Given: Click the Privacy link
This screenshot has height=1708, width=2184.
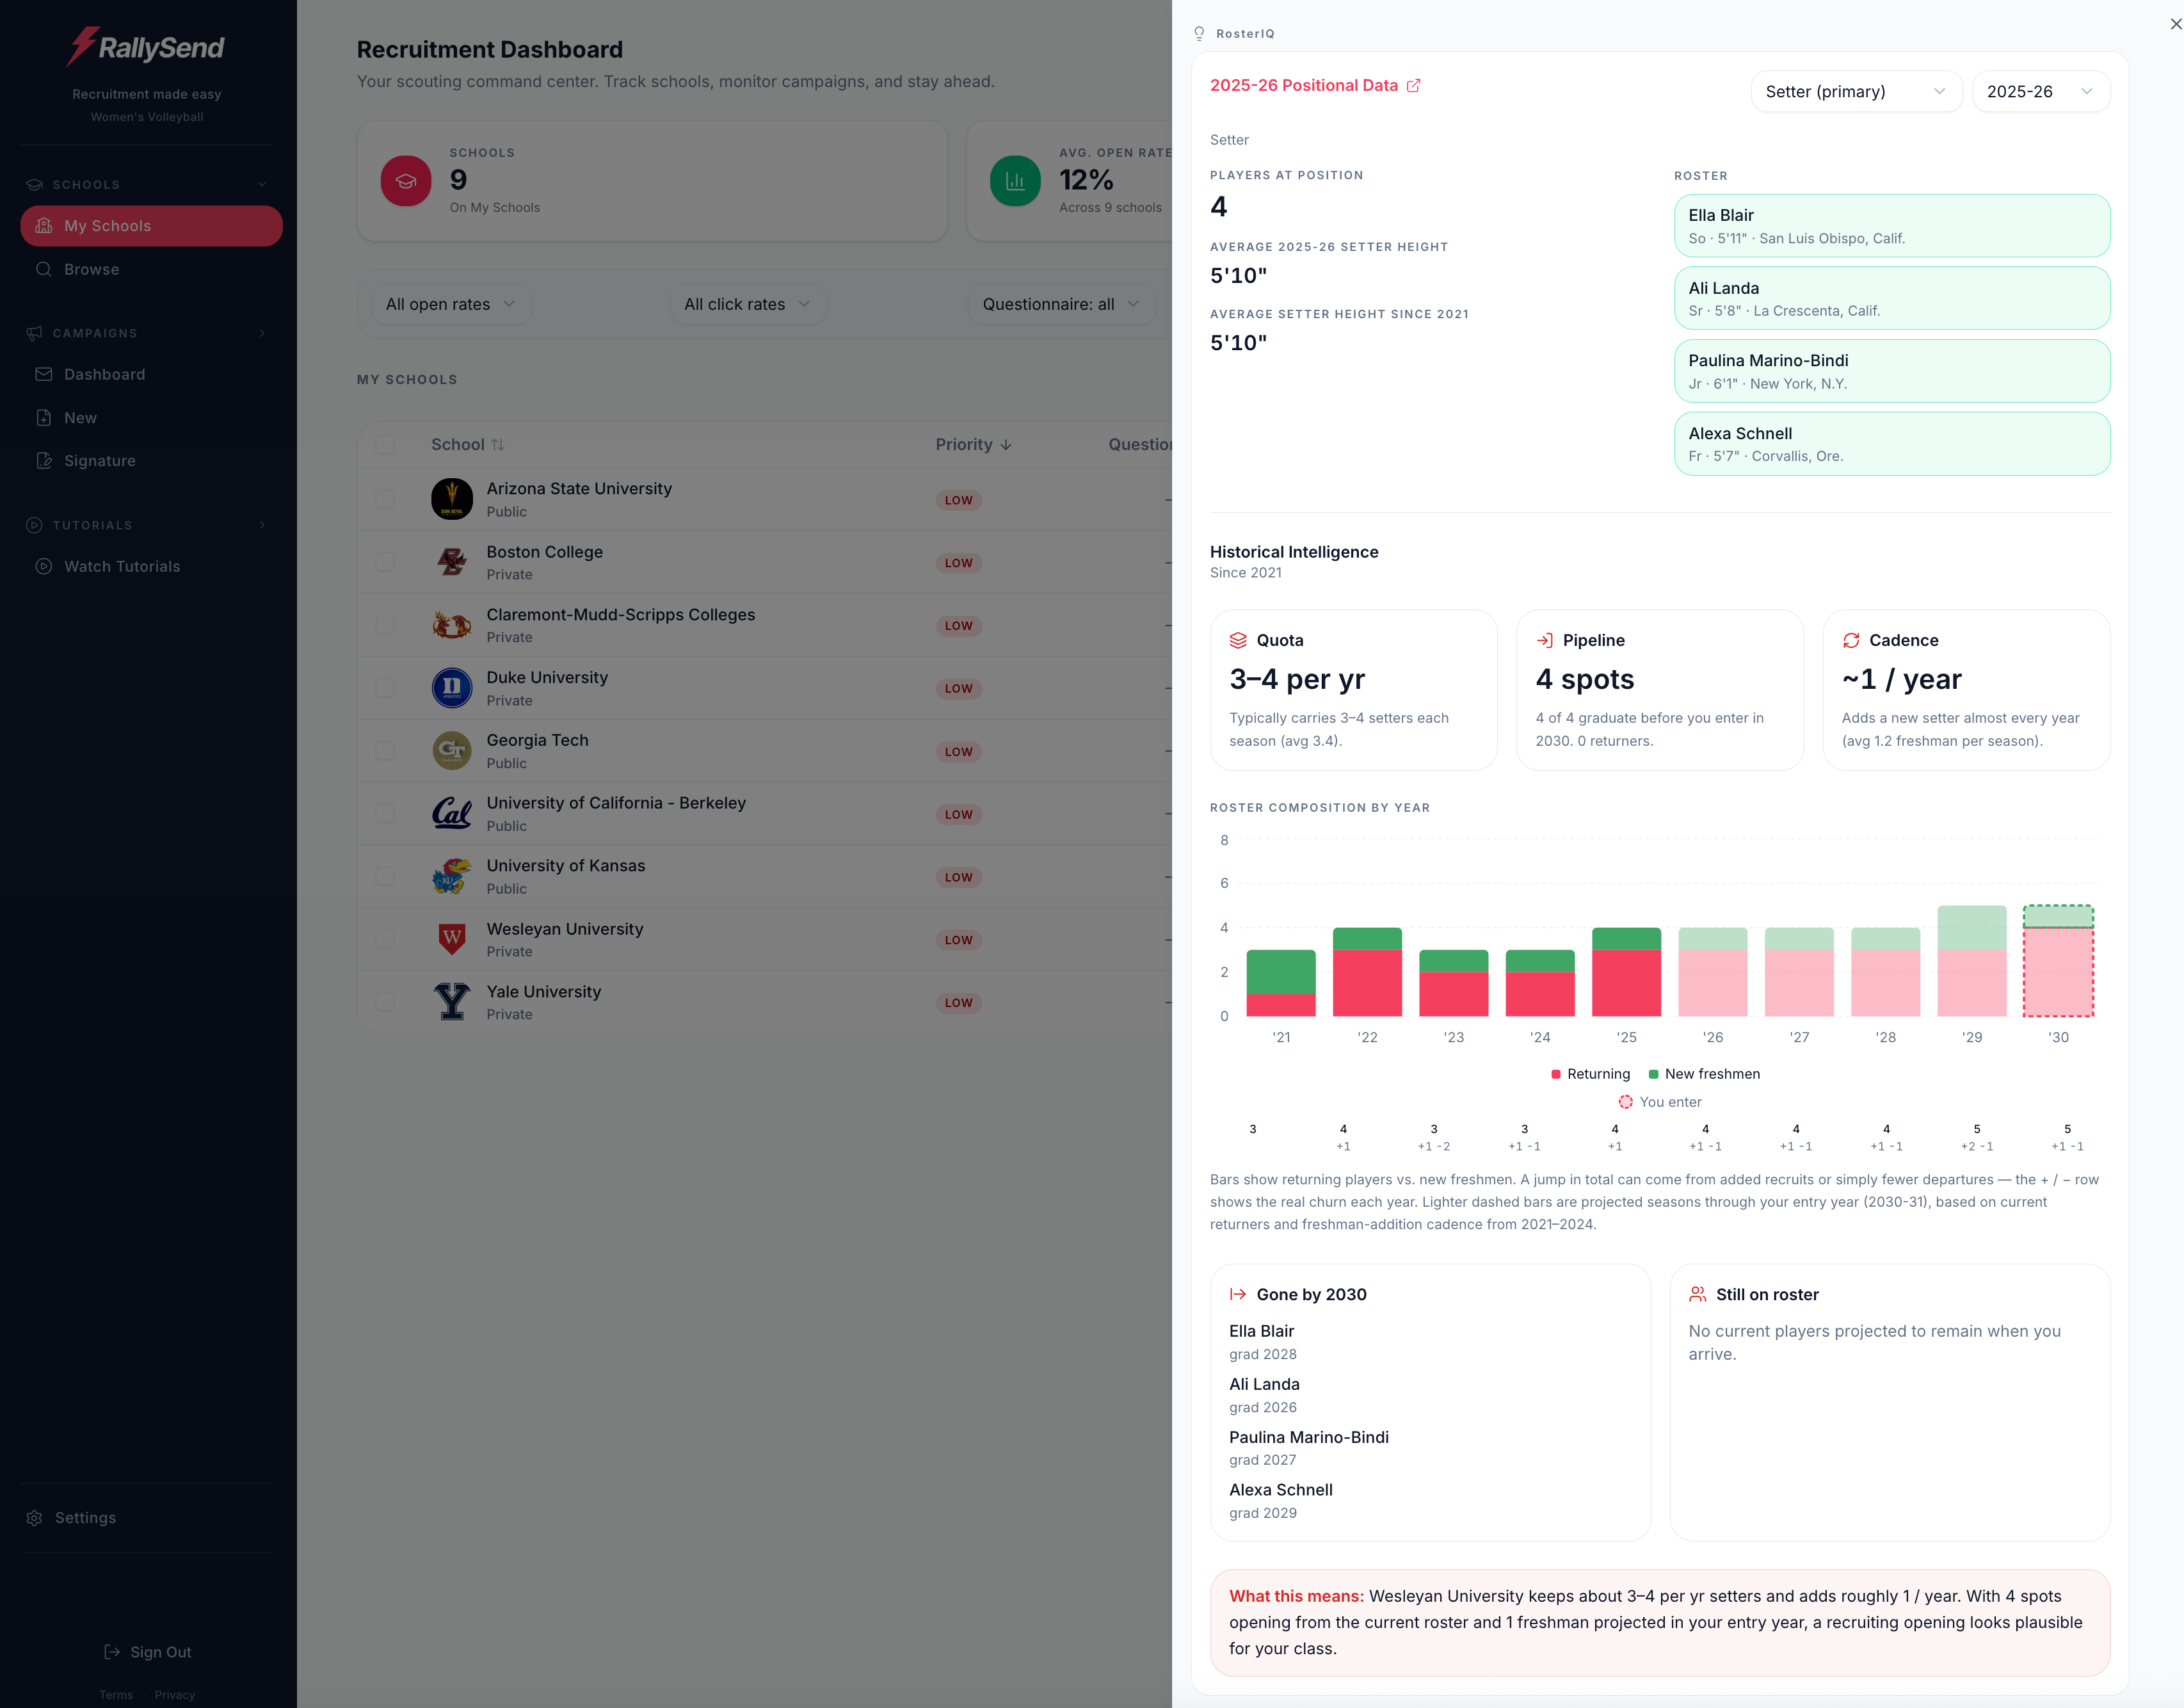Looking at the screenshot, I should 175,1695.
